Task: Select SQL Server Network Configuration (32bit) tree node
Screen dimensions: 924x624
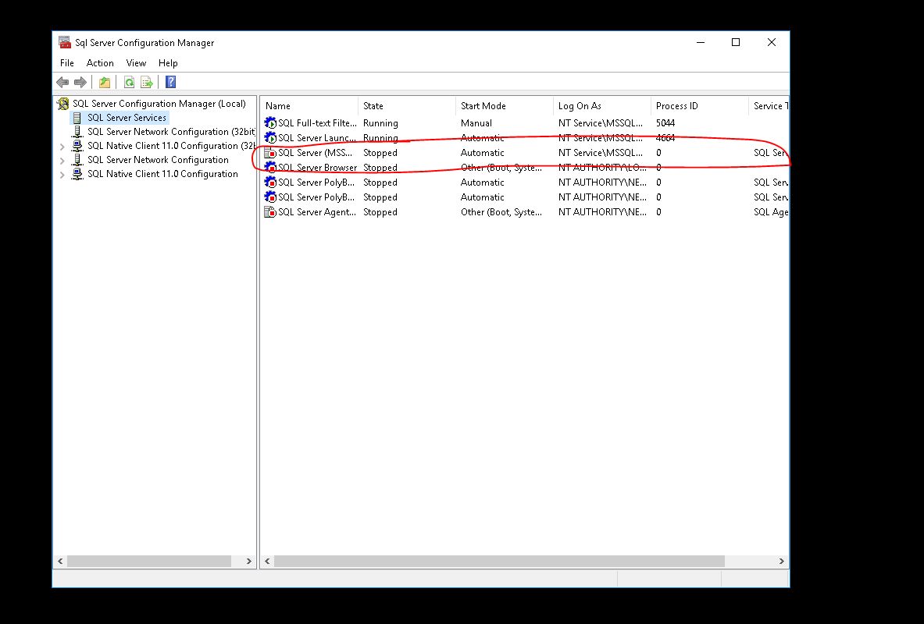Action: click(x=172, y=132)
